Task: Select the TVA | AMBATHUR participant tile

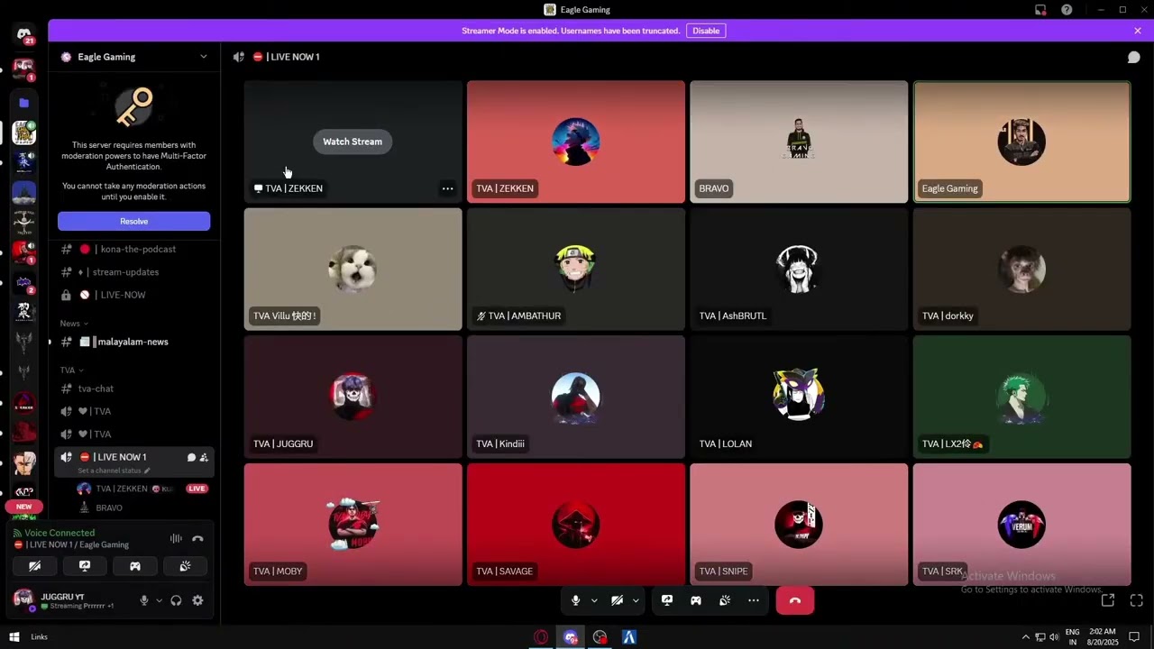Action: coord(576,270)
